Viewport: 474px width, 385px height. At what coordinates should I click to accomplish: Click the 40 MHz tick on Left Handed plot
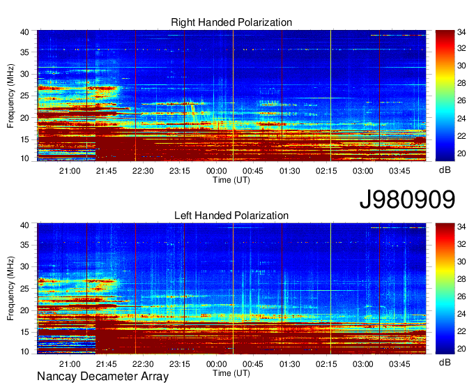24,225
